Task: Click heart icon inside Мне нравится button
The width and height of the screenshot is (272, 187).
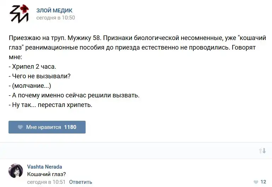Action: (x=20, y=127)
